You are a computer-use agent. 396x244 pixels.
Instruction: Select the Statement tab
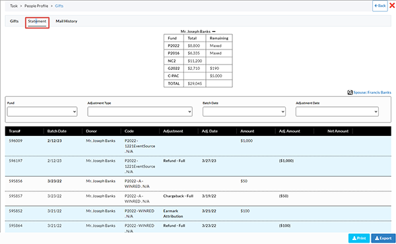click(37, 22)
